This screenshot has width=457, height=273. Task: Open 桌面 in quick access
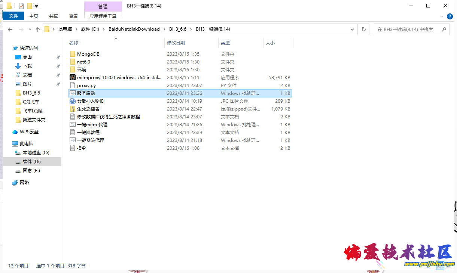pyautogui.click(x=27, y=57)
